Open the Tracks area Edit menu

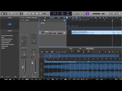coord(45,18)
